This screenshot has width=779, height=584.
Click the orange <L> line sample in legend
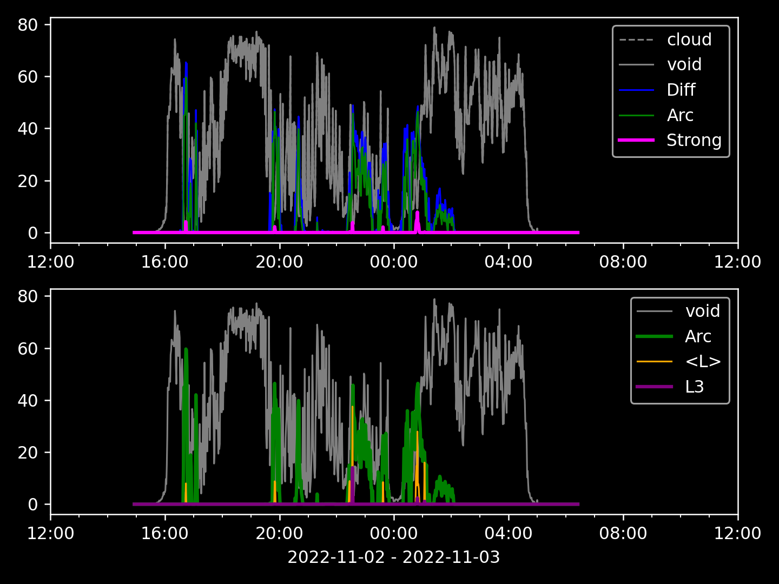[x=655, y=361]
